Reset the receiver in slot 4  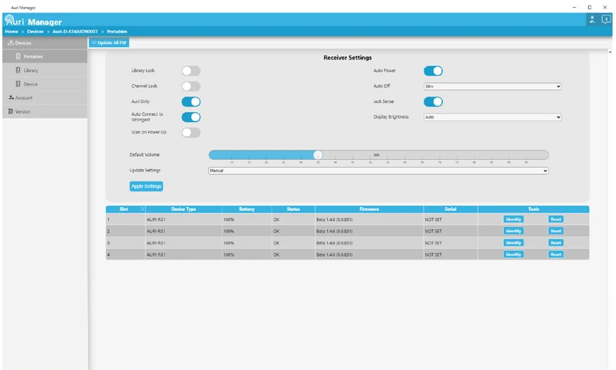pyautogui.click(x=556, y=255)
